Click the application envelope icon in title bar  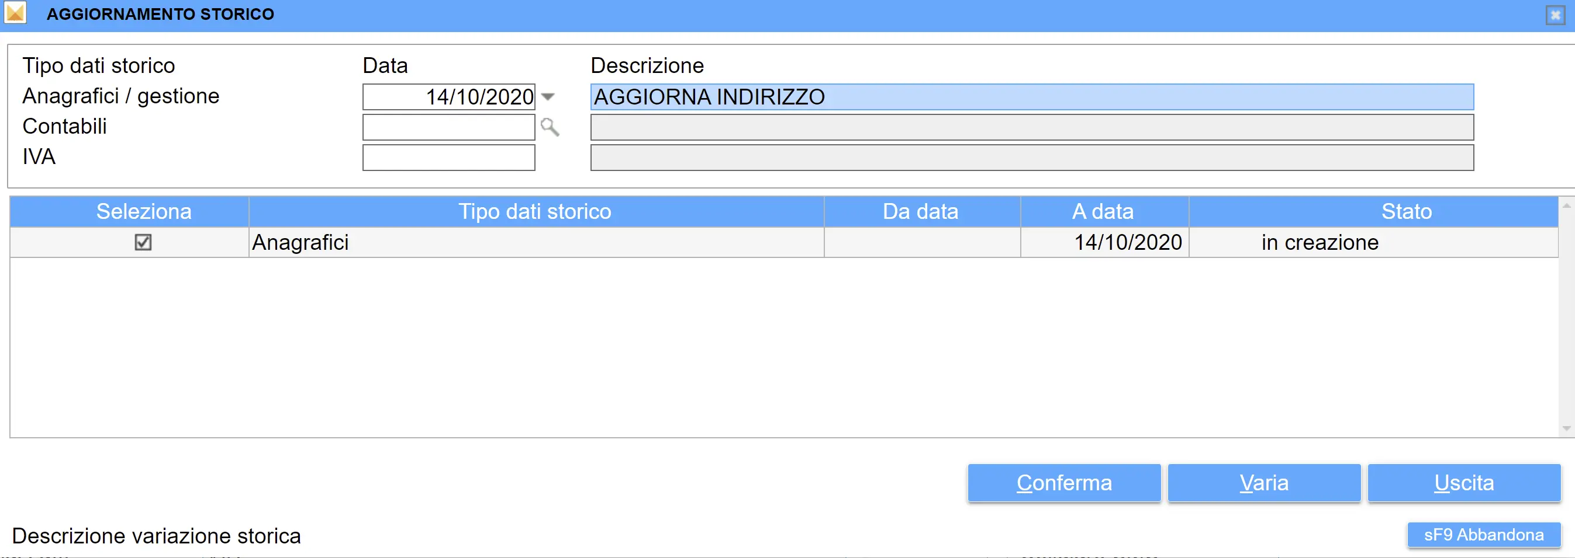15,13
